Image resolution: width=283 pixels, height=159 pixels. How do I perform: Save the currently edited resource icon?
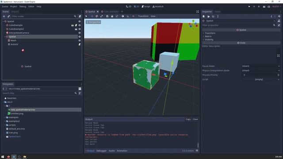pyautogui.click(x=213, y=16)
